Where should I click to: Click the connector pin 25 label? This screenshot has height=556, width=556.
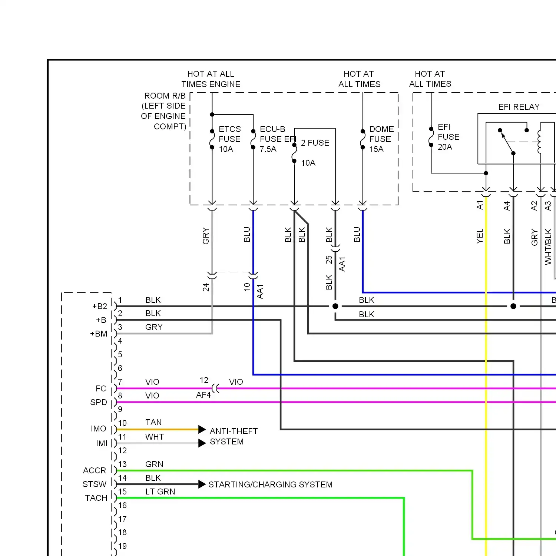329,259
